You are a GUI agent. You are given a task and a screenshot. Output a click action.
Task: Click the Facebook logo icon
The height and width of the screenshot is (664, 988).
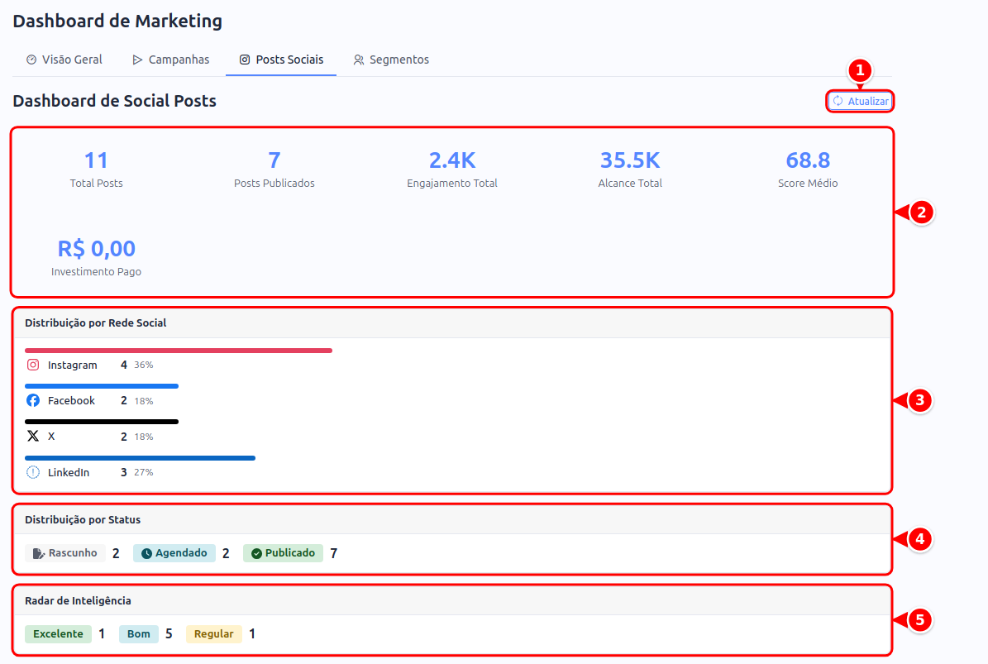pos(33,401)
